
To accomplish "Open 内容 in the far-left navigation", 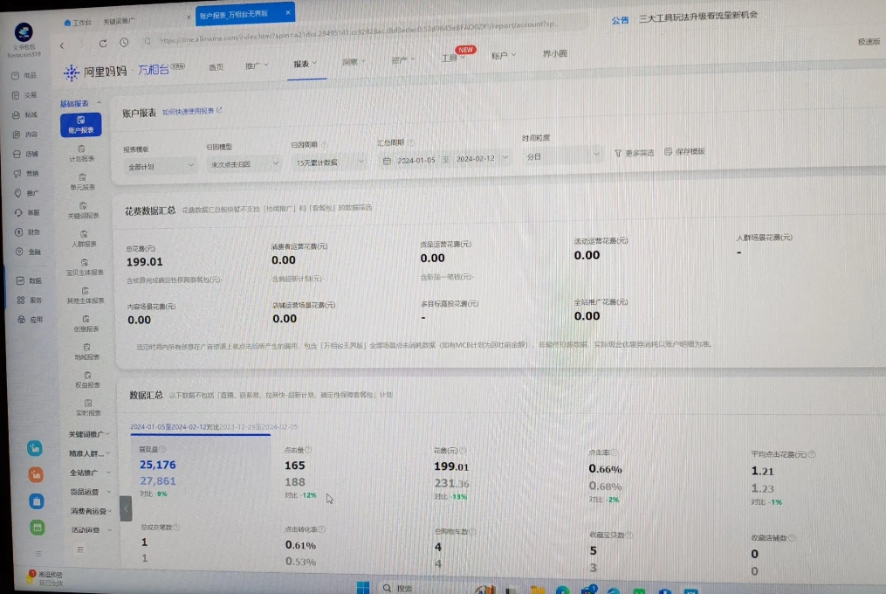I will tap(24, 134).
